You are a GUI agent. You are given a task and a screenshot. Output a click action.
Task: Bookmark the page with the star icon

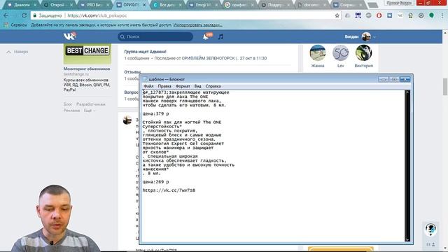click(x=337, y=15)
